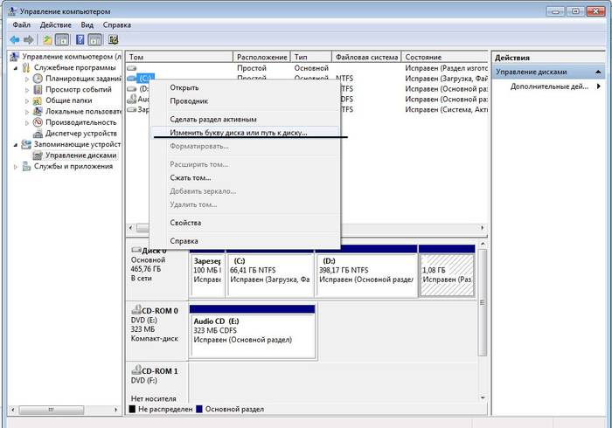This screenshot has width=612, height=428.
Task: Click the rightmost toolbar settings icon
Action: 113,40
